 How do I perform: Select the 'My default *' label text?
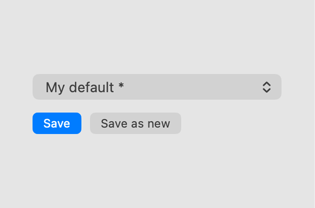click(85, 87)
